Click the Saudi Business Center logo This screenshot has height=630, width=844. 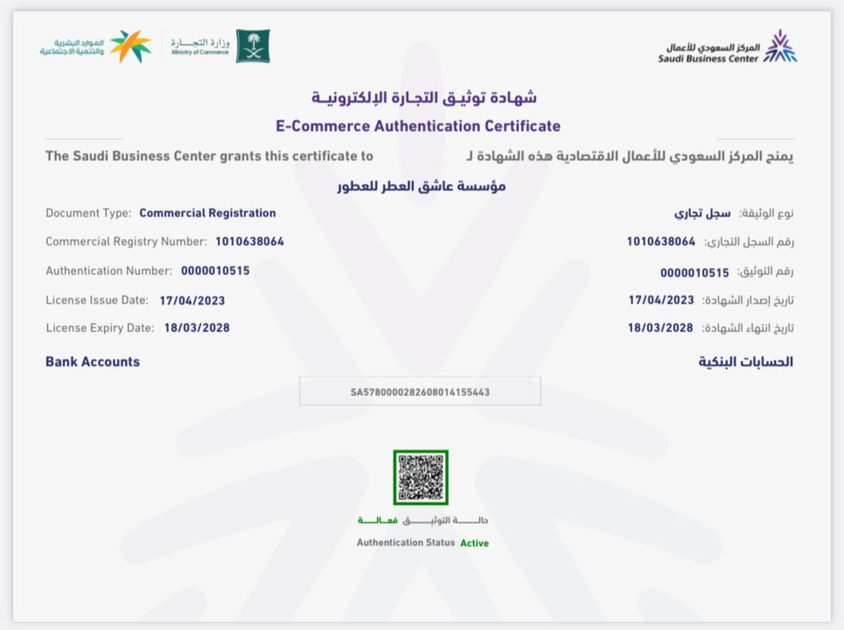pos(779,47)
